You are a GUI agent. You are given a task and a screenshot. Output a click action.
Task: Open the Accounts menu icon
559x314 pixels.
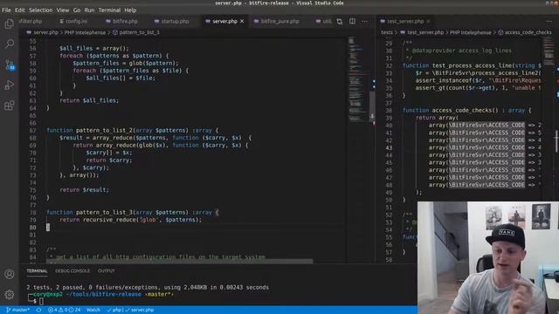pyautogui.click(x=10, y=274)
